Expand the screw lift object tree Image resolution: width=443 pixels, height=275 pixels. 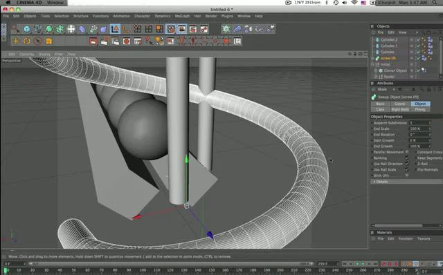(x=373, y=58)
